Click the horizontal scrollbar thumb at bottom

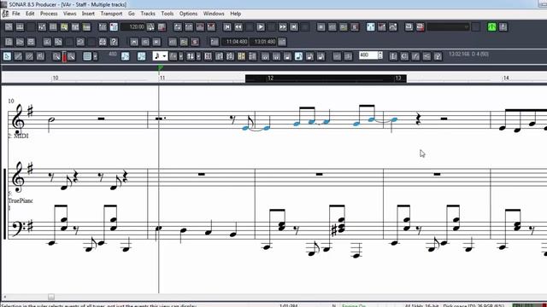pyautogui.click(x=51, y=297)
